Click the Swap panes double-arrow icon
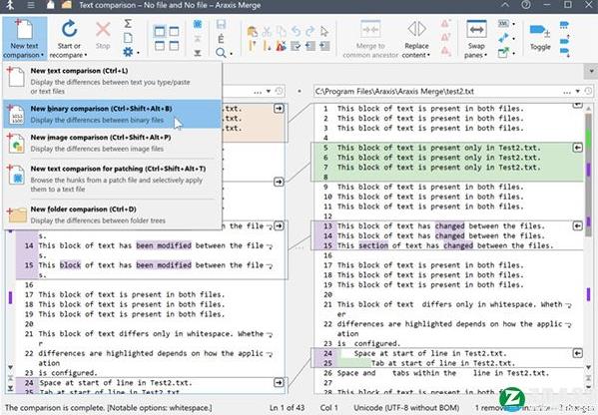The image size is (598, 415). tap(476, 29)
